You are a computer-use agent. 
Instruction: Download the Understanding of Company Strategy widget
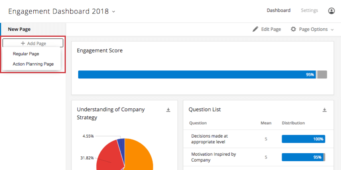tap(168, 110)
